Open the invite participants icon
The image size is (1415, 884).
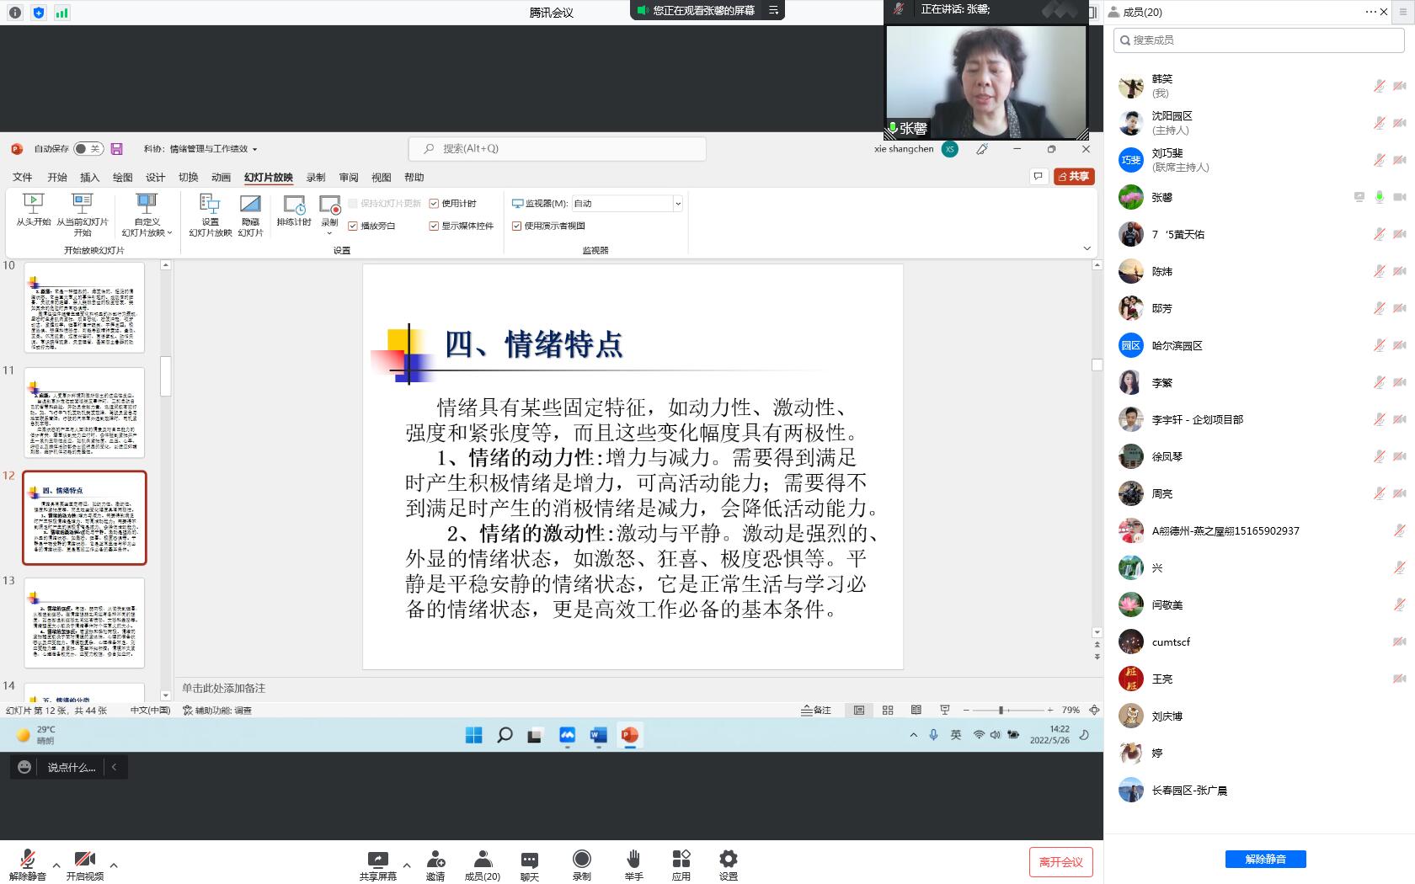(x=435, y=860)
